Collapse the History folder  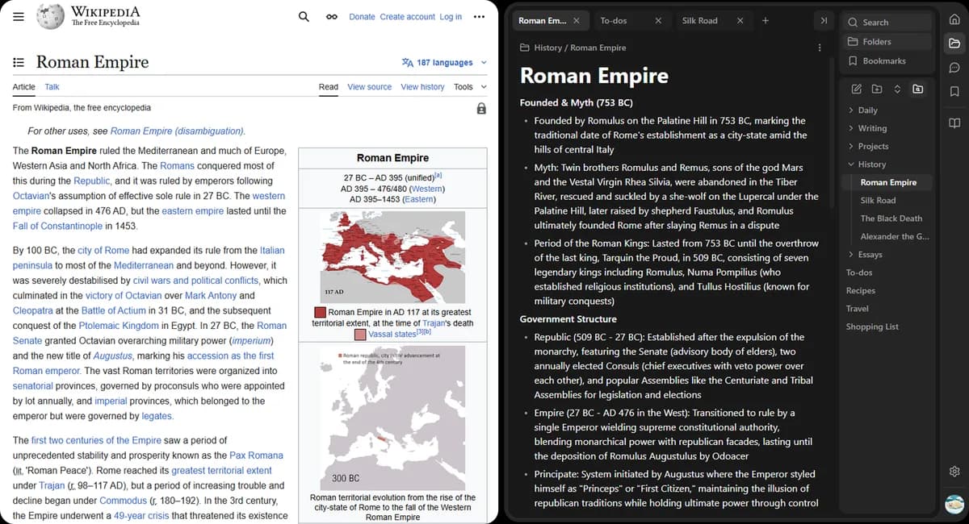[871, 164]
